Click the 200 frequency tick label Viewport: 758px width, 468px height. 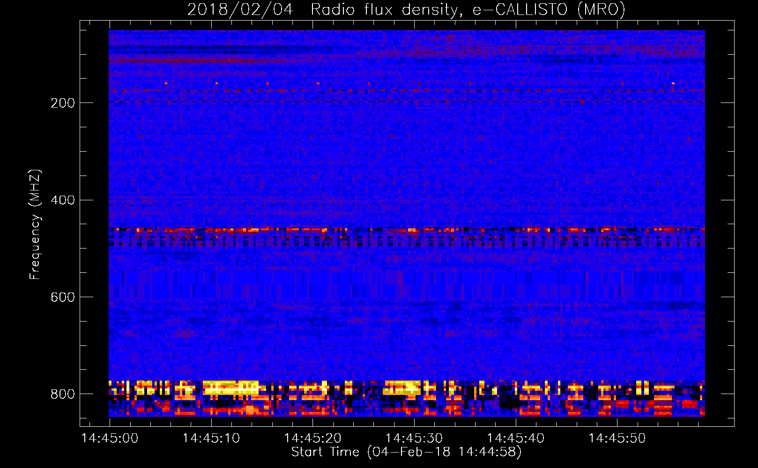[x=63, y=103]
